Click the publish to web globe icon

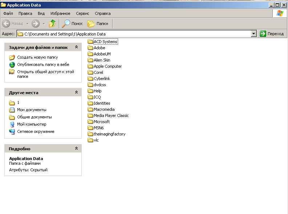point(12,64)
